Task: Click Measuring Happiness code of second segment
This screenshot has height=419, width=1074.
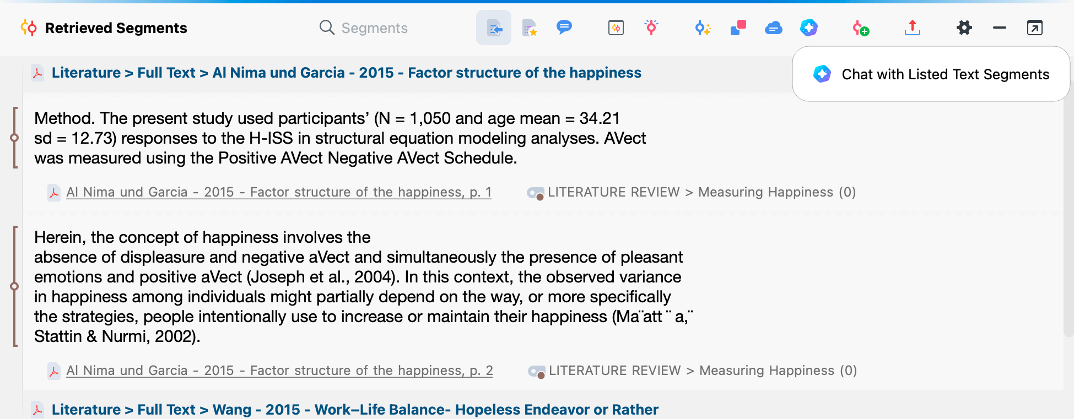Action: pos(702,371)
